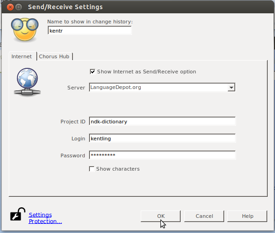
Task: Close the Send/Receive Settings dialog
Action: coord(10,7)
